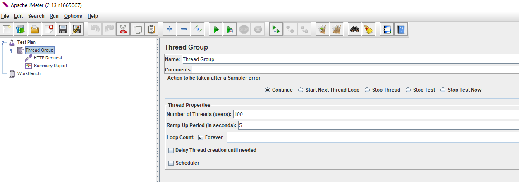Click the Remote Stop All icon
519x182 pixels.
pyautogui.click(x=290, y=29)
